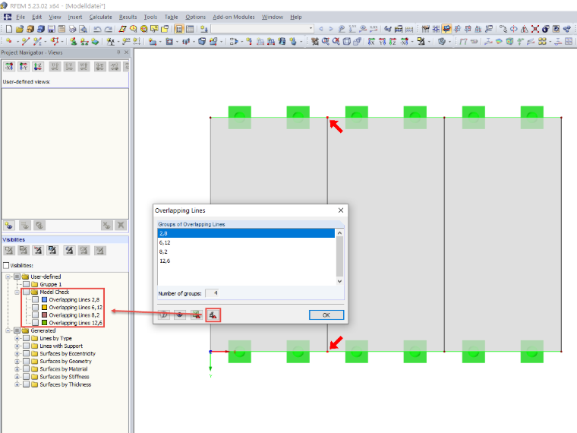Save the model with floppy icon
577x433 pixels.
pyautogui.click(x=51, y=29)
